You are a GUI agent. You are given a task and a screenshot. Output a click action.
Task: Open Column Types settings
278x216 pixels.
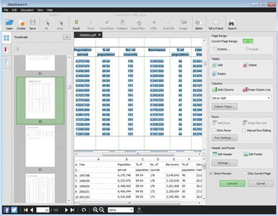click(x=225, y=107)
